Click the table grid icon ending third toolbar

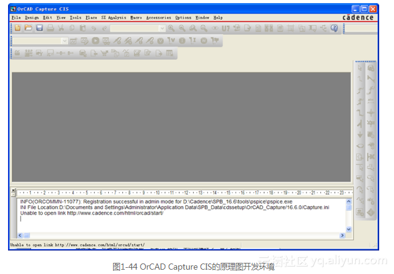click(169, 53)
